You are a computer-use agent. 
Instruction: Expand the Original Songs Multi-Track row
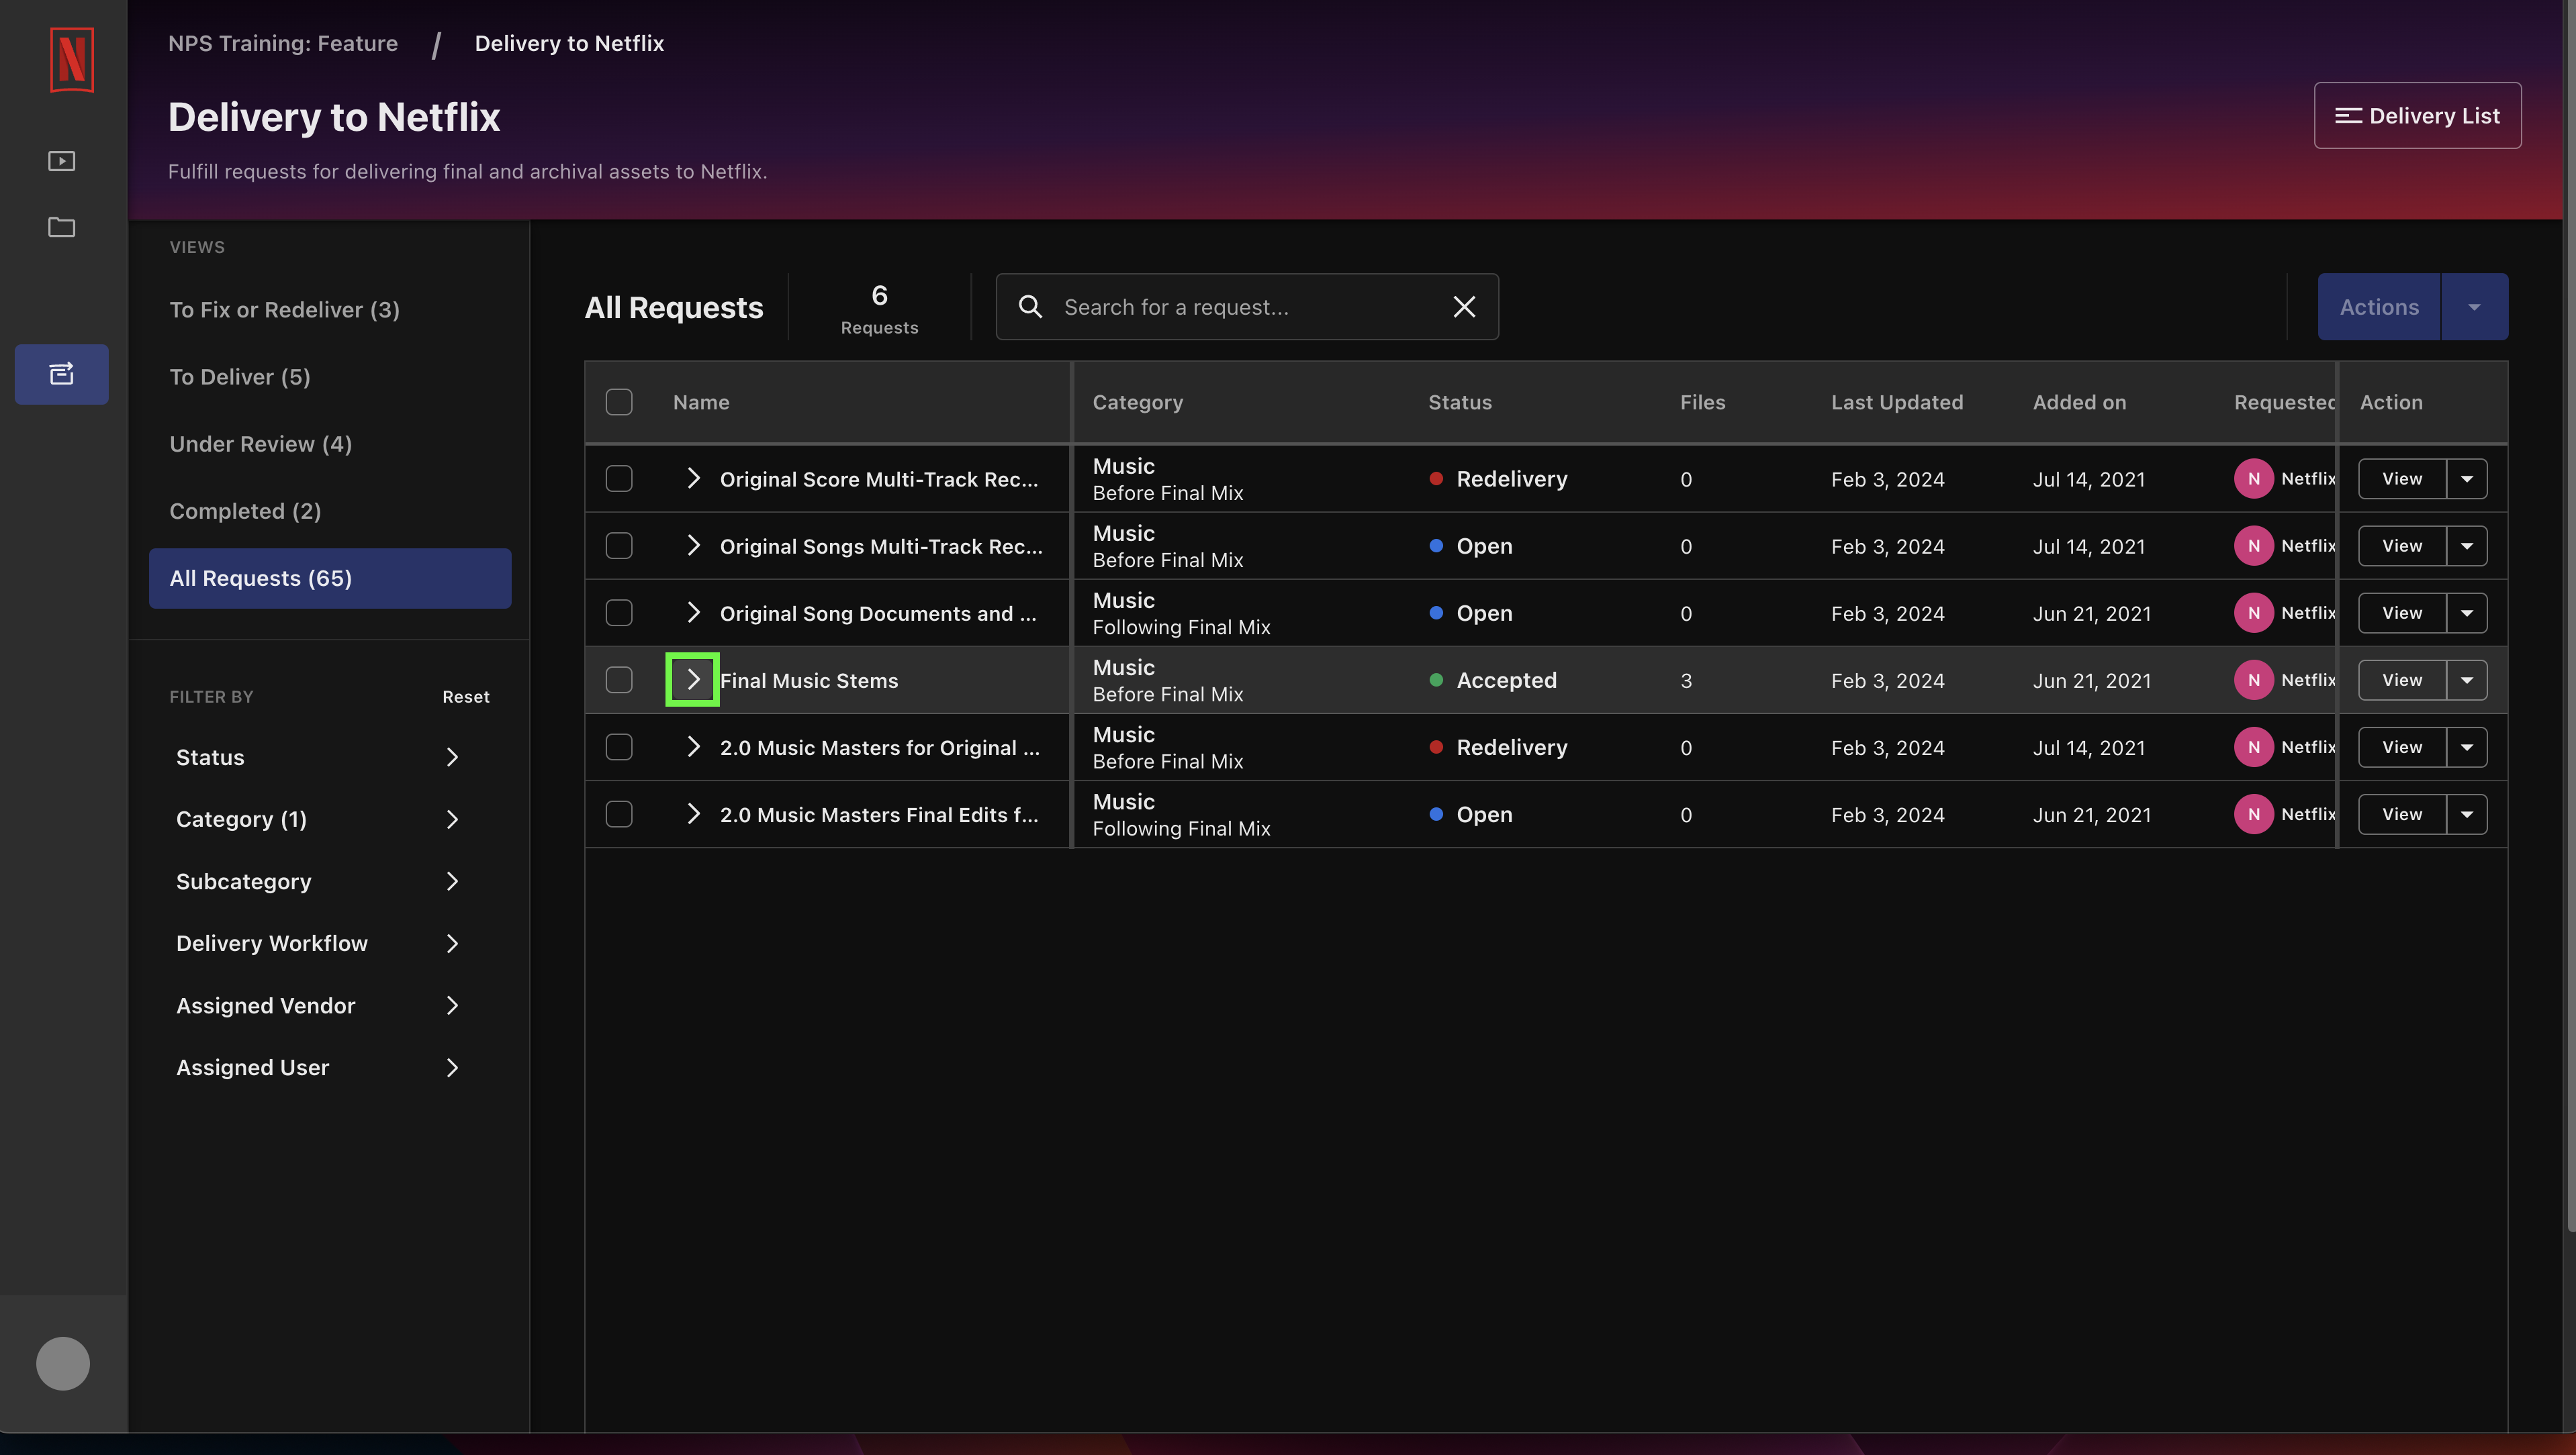693,545
